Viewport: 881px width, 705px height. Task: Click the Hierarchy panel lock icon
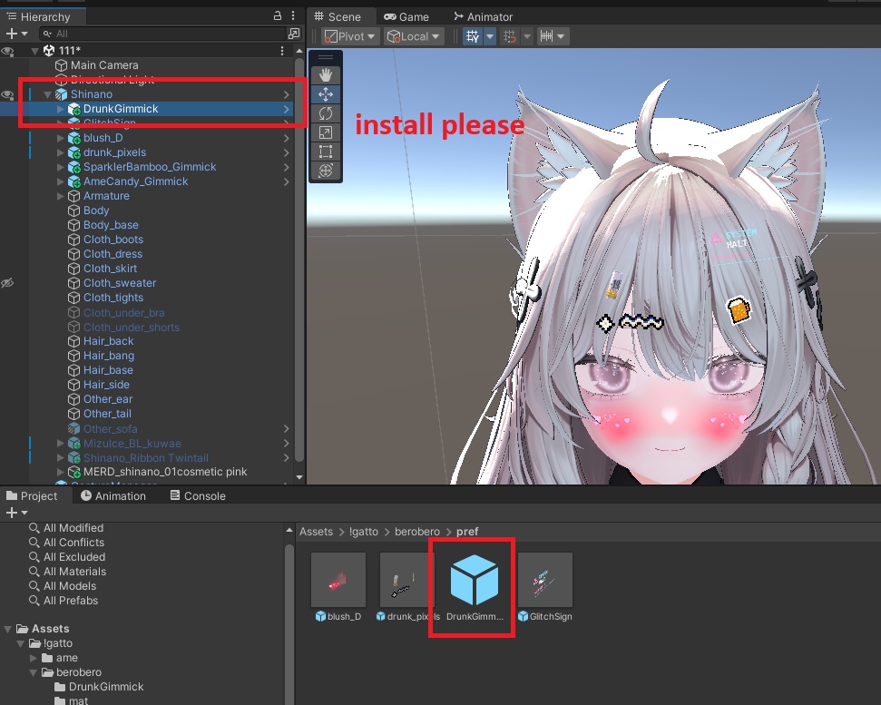[x=278, y=15]
